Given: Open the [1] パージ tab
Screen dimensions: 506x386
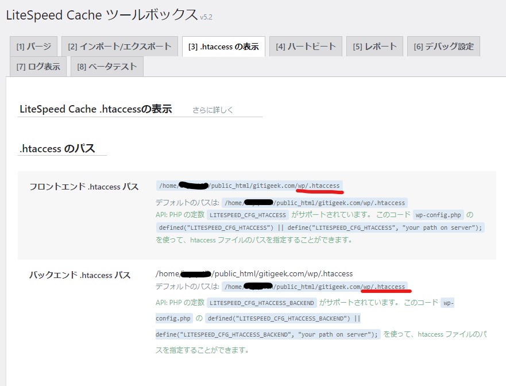Looking at the screenshot, I should pos(33,47).
